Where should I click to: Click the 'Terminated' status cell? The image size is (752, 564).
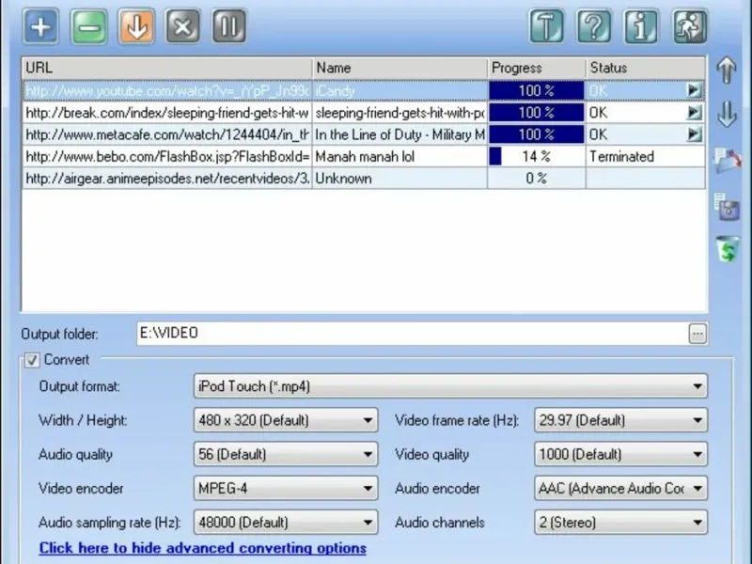(646, 156)
